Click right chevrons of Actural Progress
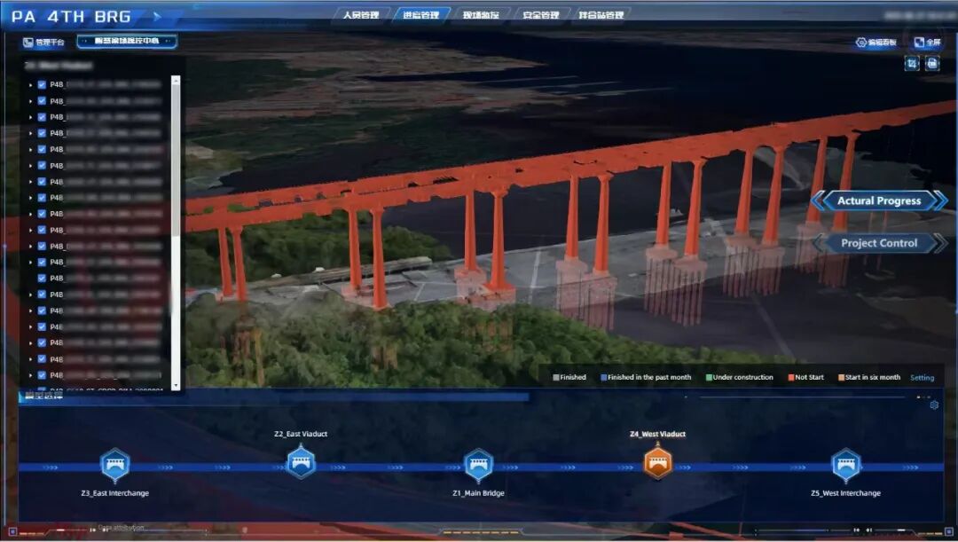This screenshot has height=542, width=958. (x=941, y=200)
